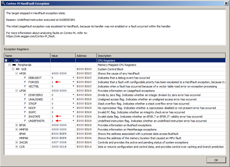Click the FORCED bitfield icon
Screen dimensions: 230x167
(x=25, y=82)
